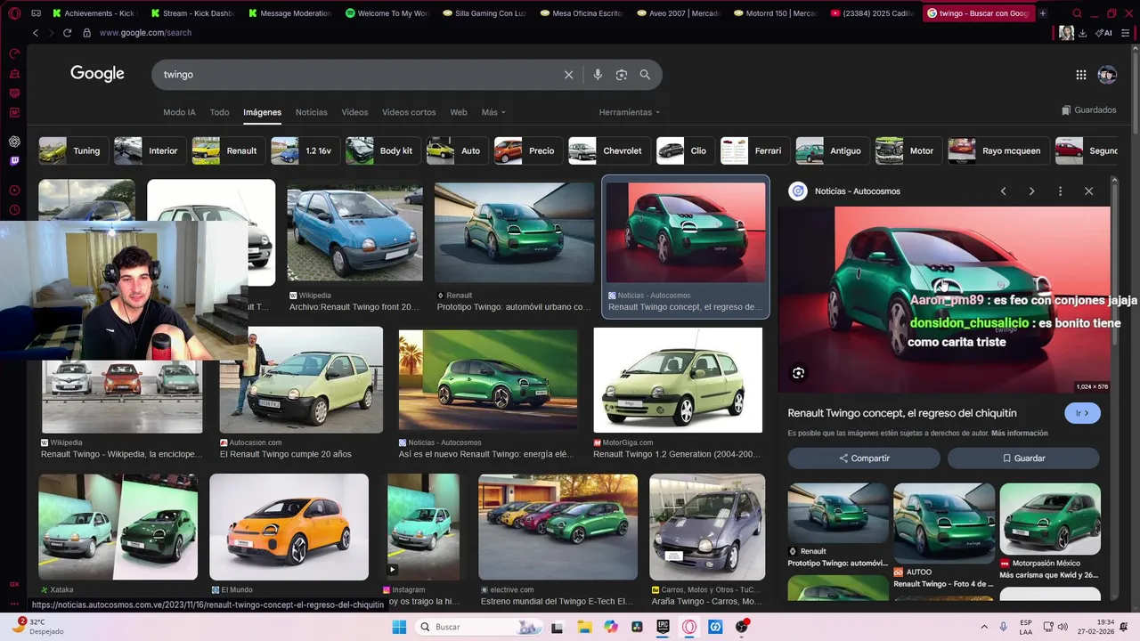Open Google Lens search by image icon
Viewport: 1140px width, 641px height.
pos(622,75)
